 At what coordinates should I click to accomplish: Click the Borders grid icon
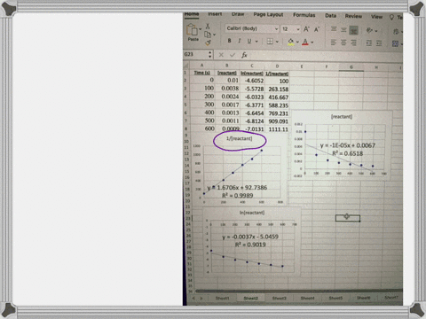[x=270, y=42]
